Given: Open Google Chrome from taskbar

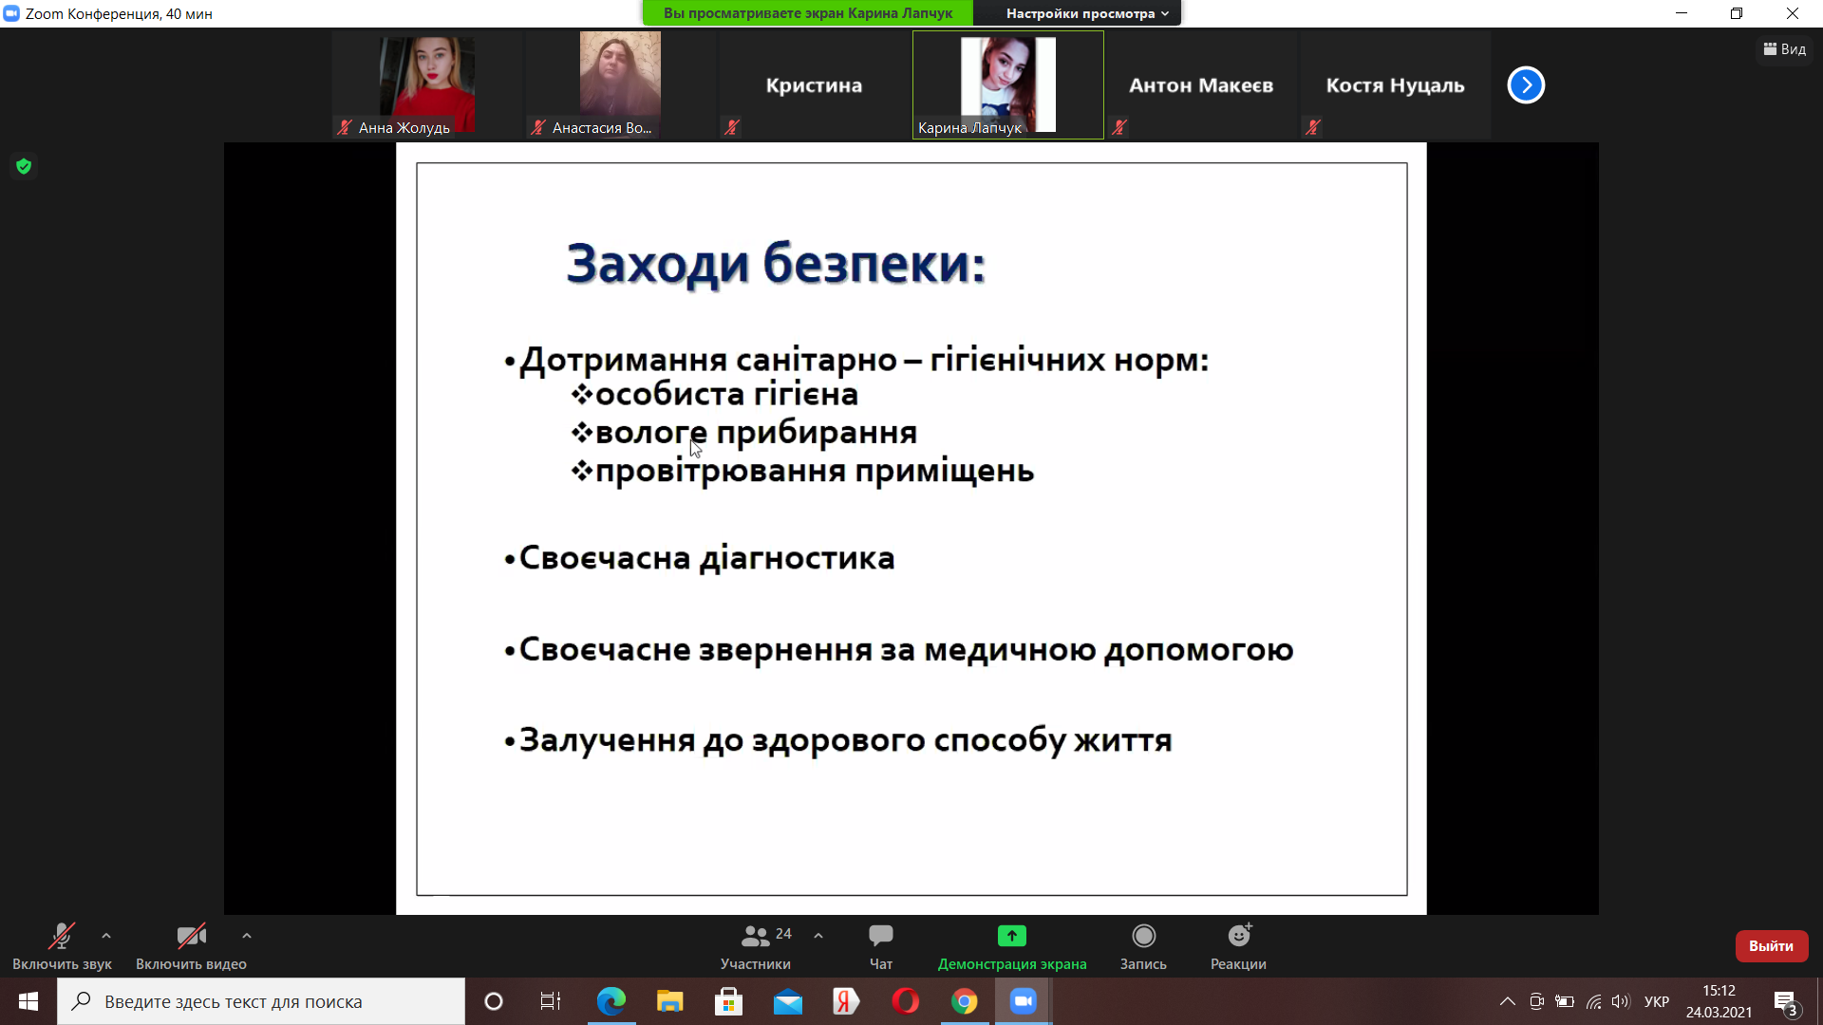Looking at the screenshot, I should pyautogui.click(x=964, y=1001).
